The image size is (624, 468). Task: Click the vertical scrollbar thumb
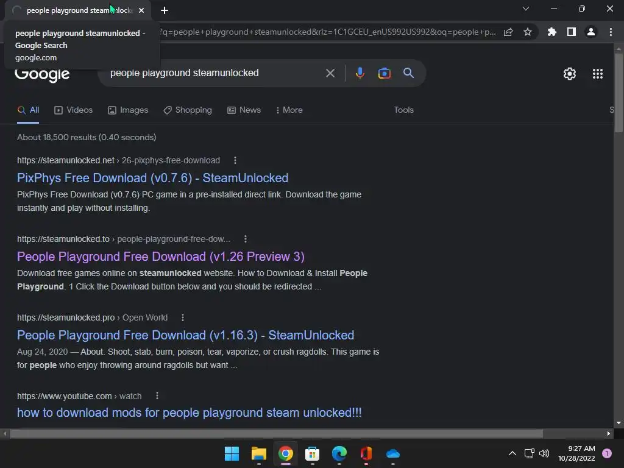pos(618,93)
